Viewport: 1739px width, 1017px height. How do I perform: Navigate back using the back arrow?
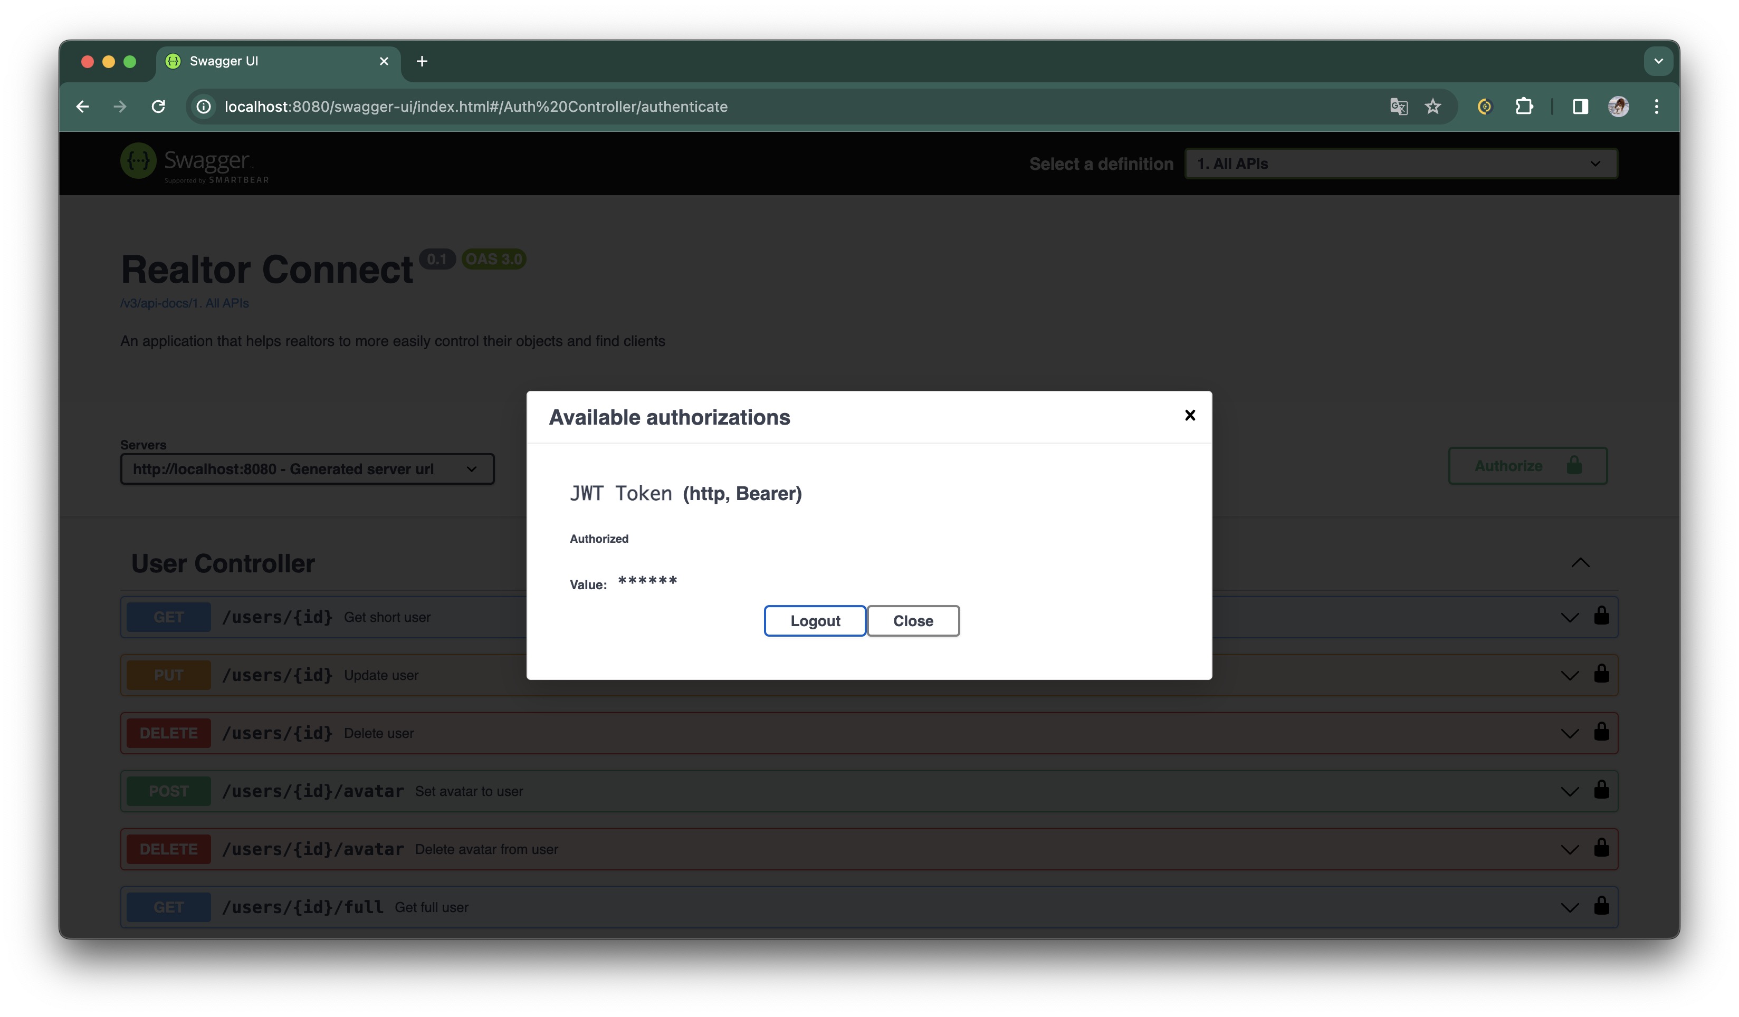click(83, 106)
